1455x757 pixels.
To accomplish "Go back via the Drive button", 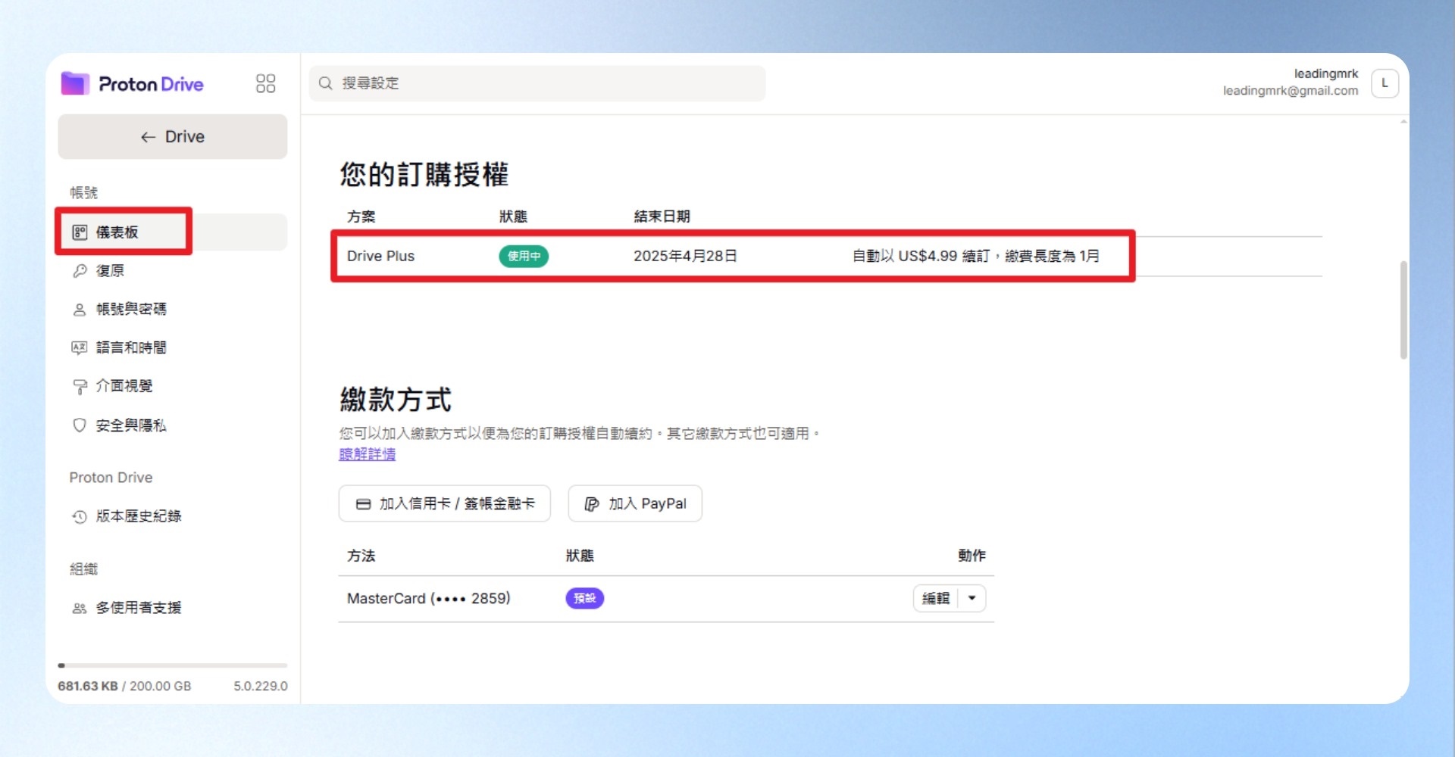I will [x=173, y=137].
